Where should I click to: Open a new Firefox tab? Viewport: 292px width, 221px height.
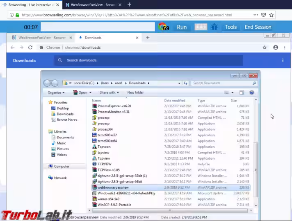(130, 5)
